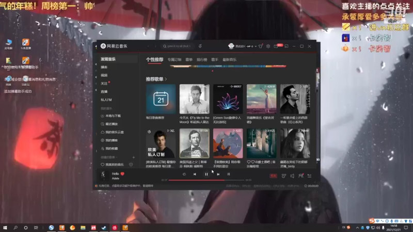Click the red sound quality badge
Viewport: 413px width, 232px height.
pyautogui.click(x=274, y=176)
